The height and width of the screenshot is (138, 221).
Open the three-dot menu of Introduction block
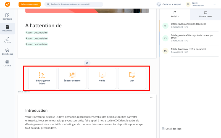tap(152, 98)
